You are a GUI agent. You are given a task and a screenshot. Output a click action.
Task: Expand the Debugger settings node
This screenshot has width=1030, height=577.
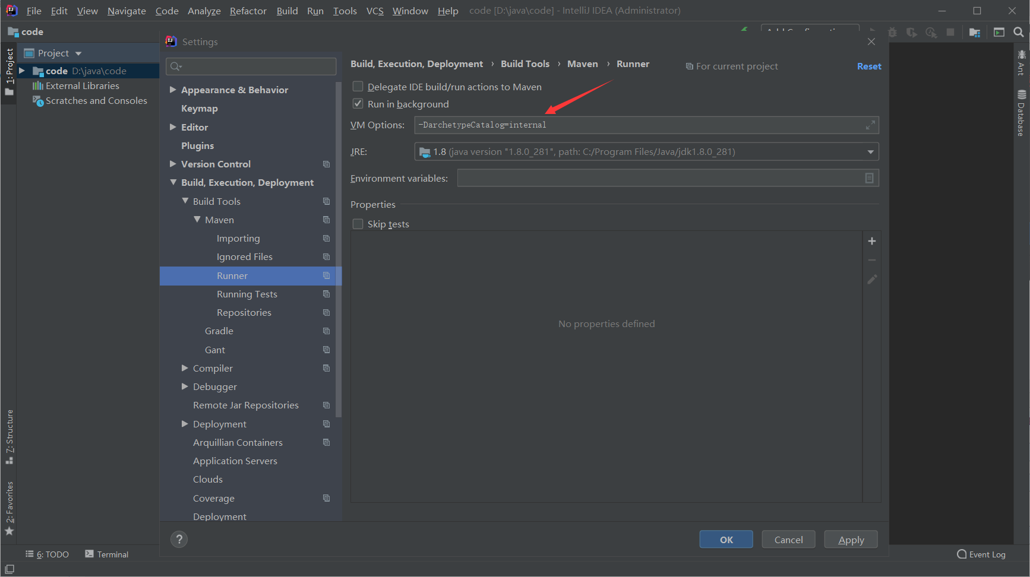click(x=185, y=386)
